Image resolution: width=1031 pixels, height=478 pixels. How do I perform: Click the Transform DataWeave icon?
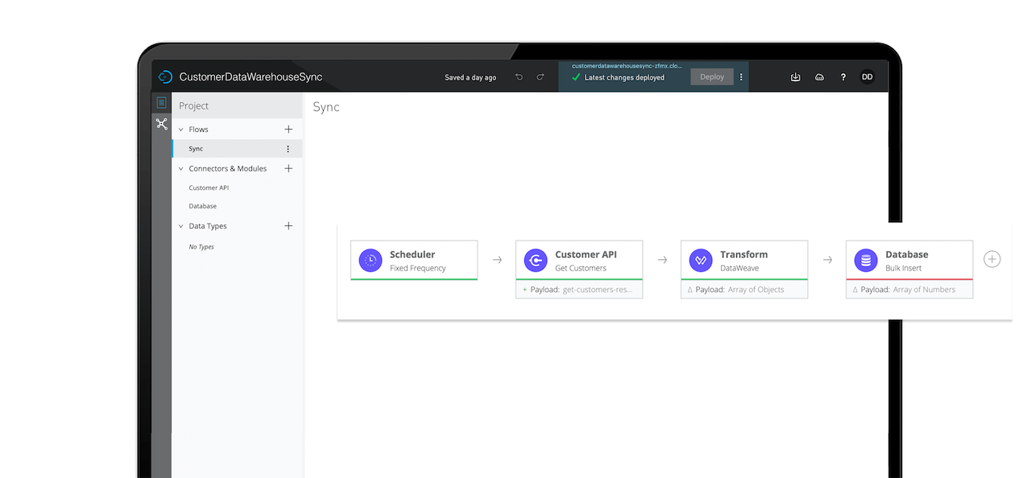coord(701,260)
